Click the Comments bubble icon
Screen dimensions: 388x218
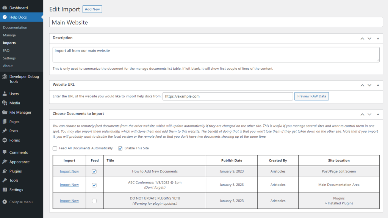point(5,152)
